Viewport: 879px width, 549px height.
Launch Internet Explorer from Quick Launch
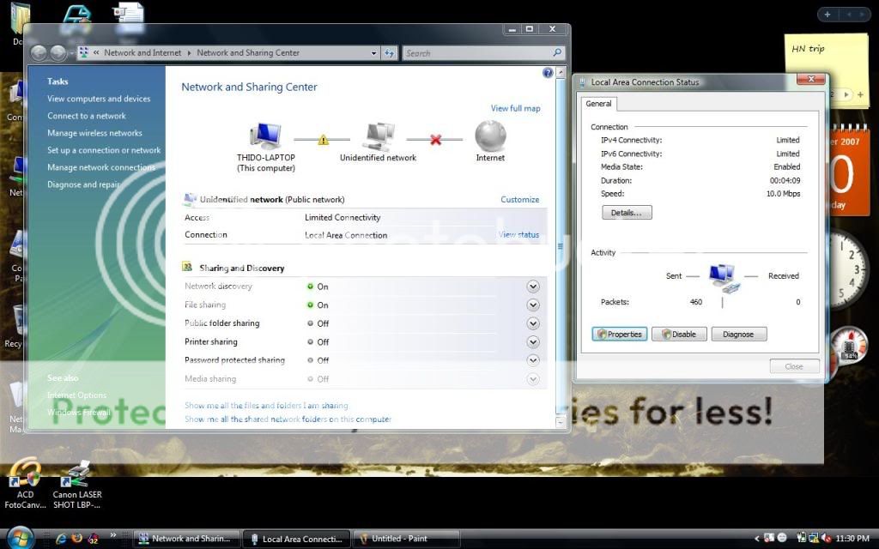tap(61, 539)
